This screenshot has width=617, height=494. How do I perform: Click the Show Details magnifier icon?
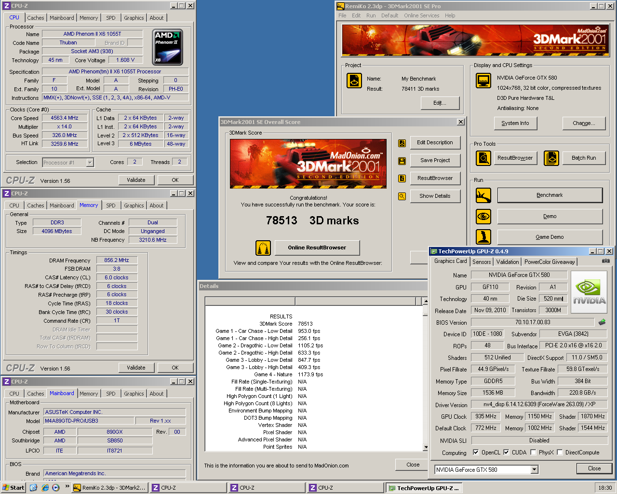402,196
